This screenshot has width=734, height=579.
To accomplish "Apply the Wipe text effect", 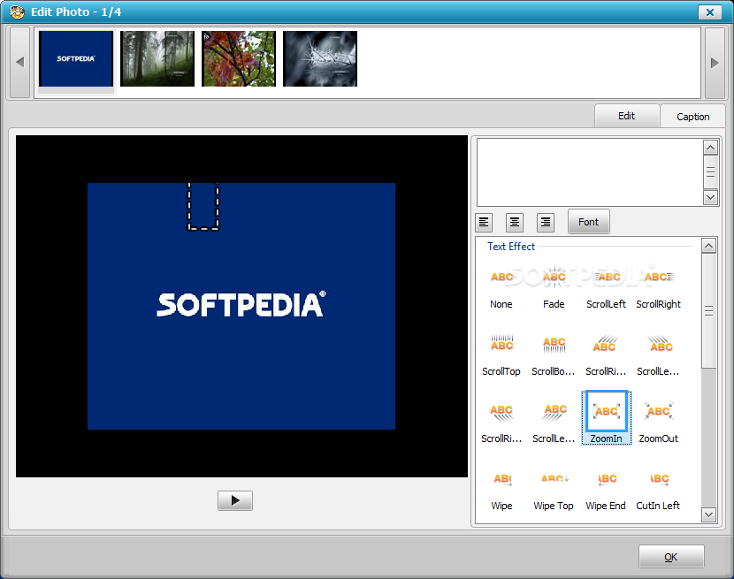I will point(501,489).
